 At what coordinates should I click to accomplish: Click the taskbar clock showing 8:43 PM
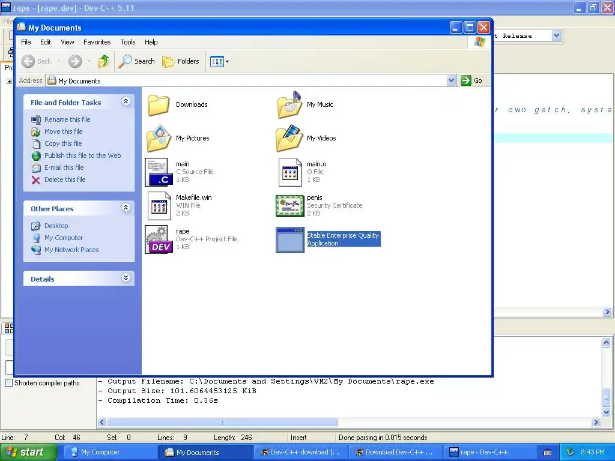pyautogui.click(x=593, y=453)
